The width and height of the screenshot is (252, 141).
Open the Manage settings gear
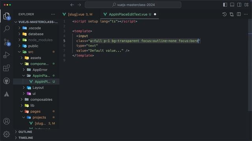6,134
